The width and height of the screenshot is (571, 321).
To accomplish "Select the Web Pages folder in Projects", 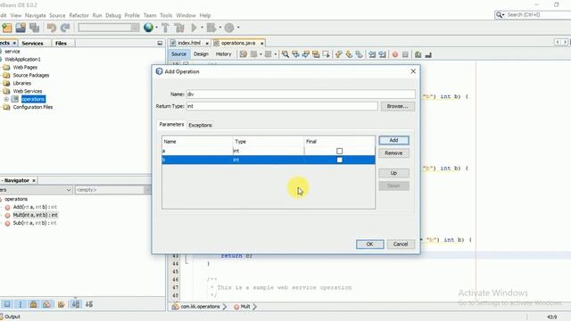I will pyautogui.click(x=25, y=68).
